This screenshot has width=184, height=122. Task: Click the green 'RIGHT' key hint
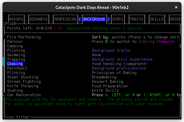pyautogui.click(x=156, y=95)
